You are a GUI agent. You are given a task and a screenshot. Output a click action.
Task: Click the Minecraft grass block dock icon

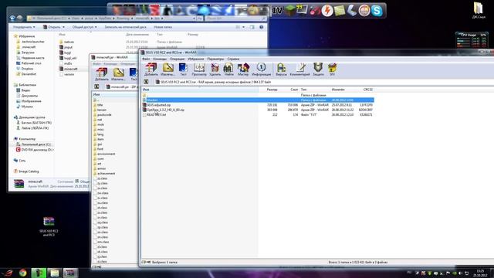(x=290, y=10)
